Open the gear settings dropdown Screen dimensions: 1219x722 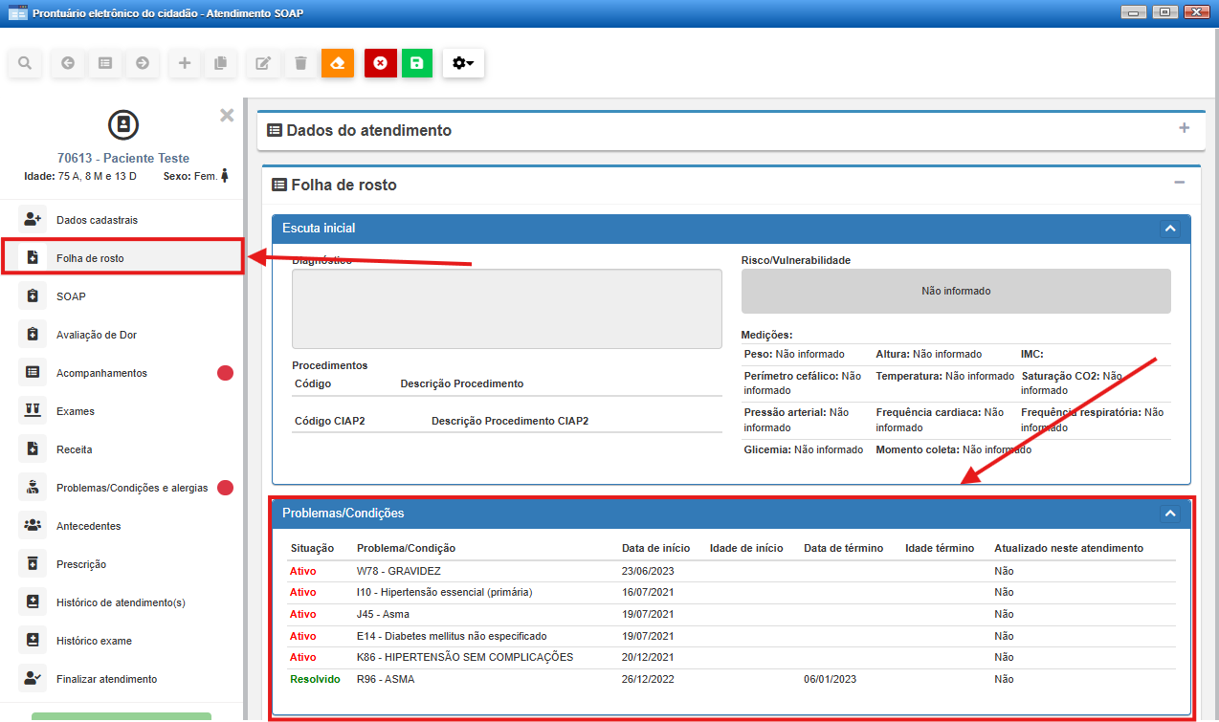(463, 63)
